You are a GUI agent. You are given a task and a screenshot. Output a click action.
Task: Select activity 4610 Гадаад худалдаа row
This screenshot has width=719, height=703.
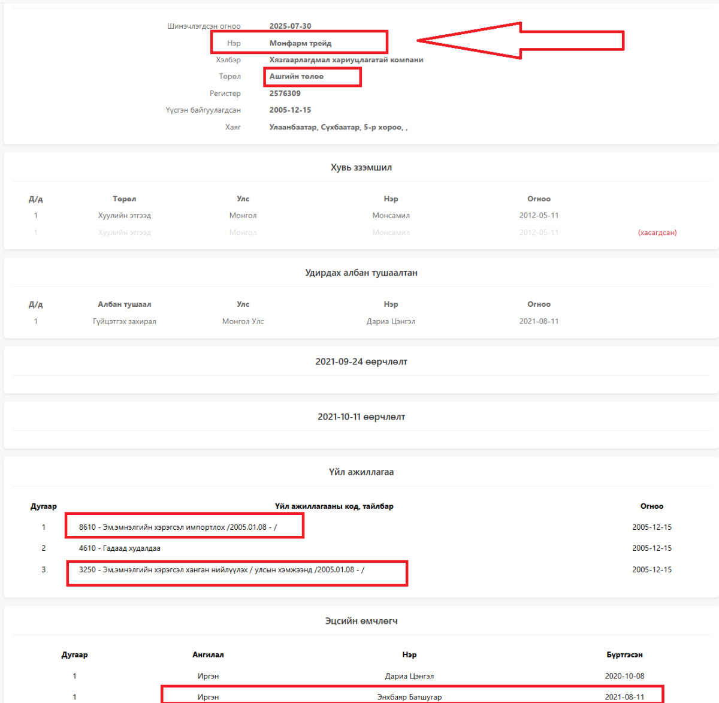(x=120, y=548)
